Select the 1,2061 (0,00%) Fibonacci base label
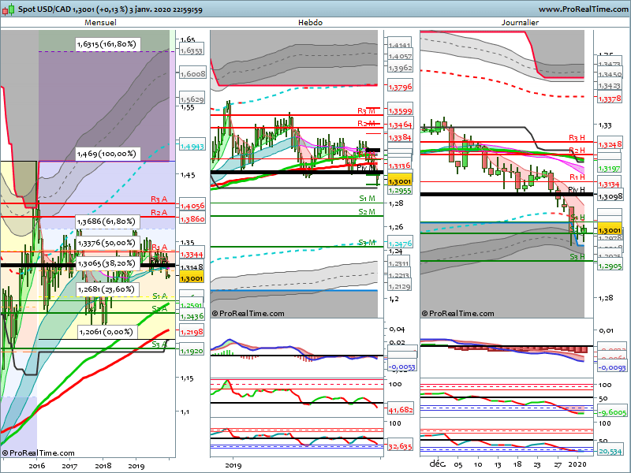Viewport: 631px width, 473px height. (x=106, y=333)
